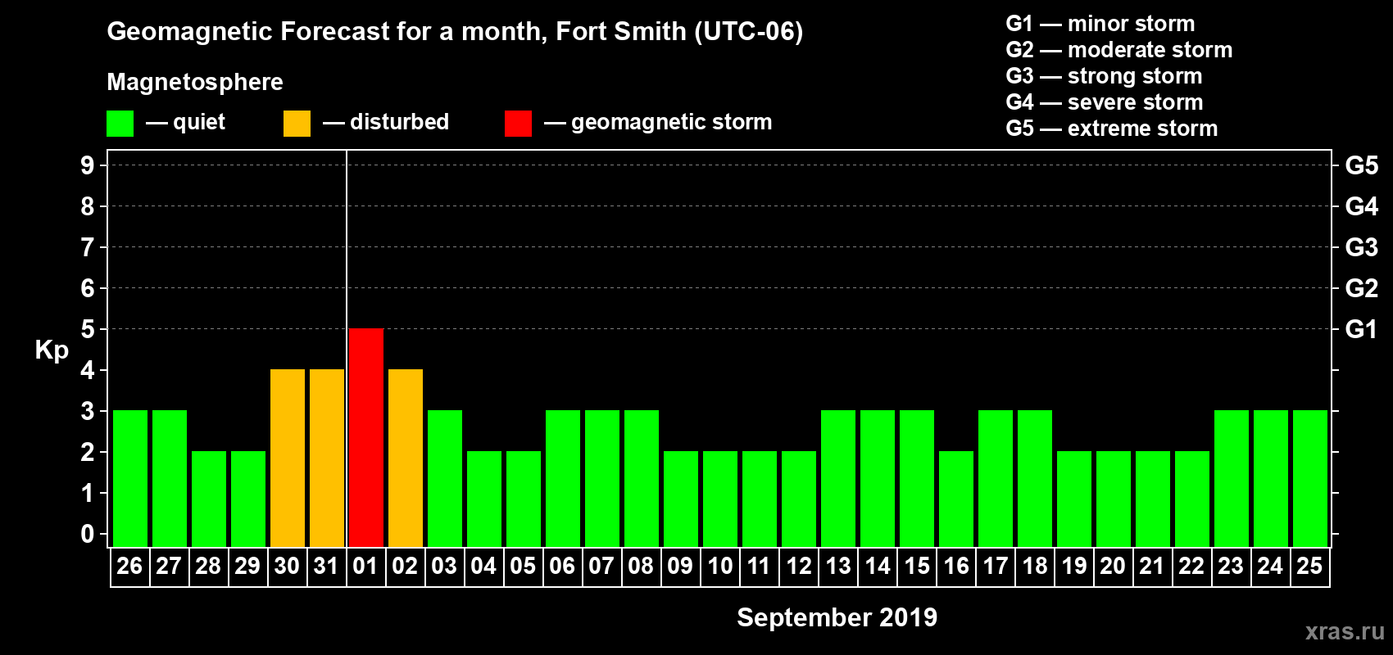Image resolution: width=1393 pixels, height=655 pixels.
Task: Click the date label 24 on the axis
Action: (x=1270, y=567)
